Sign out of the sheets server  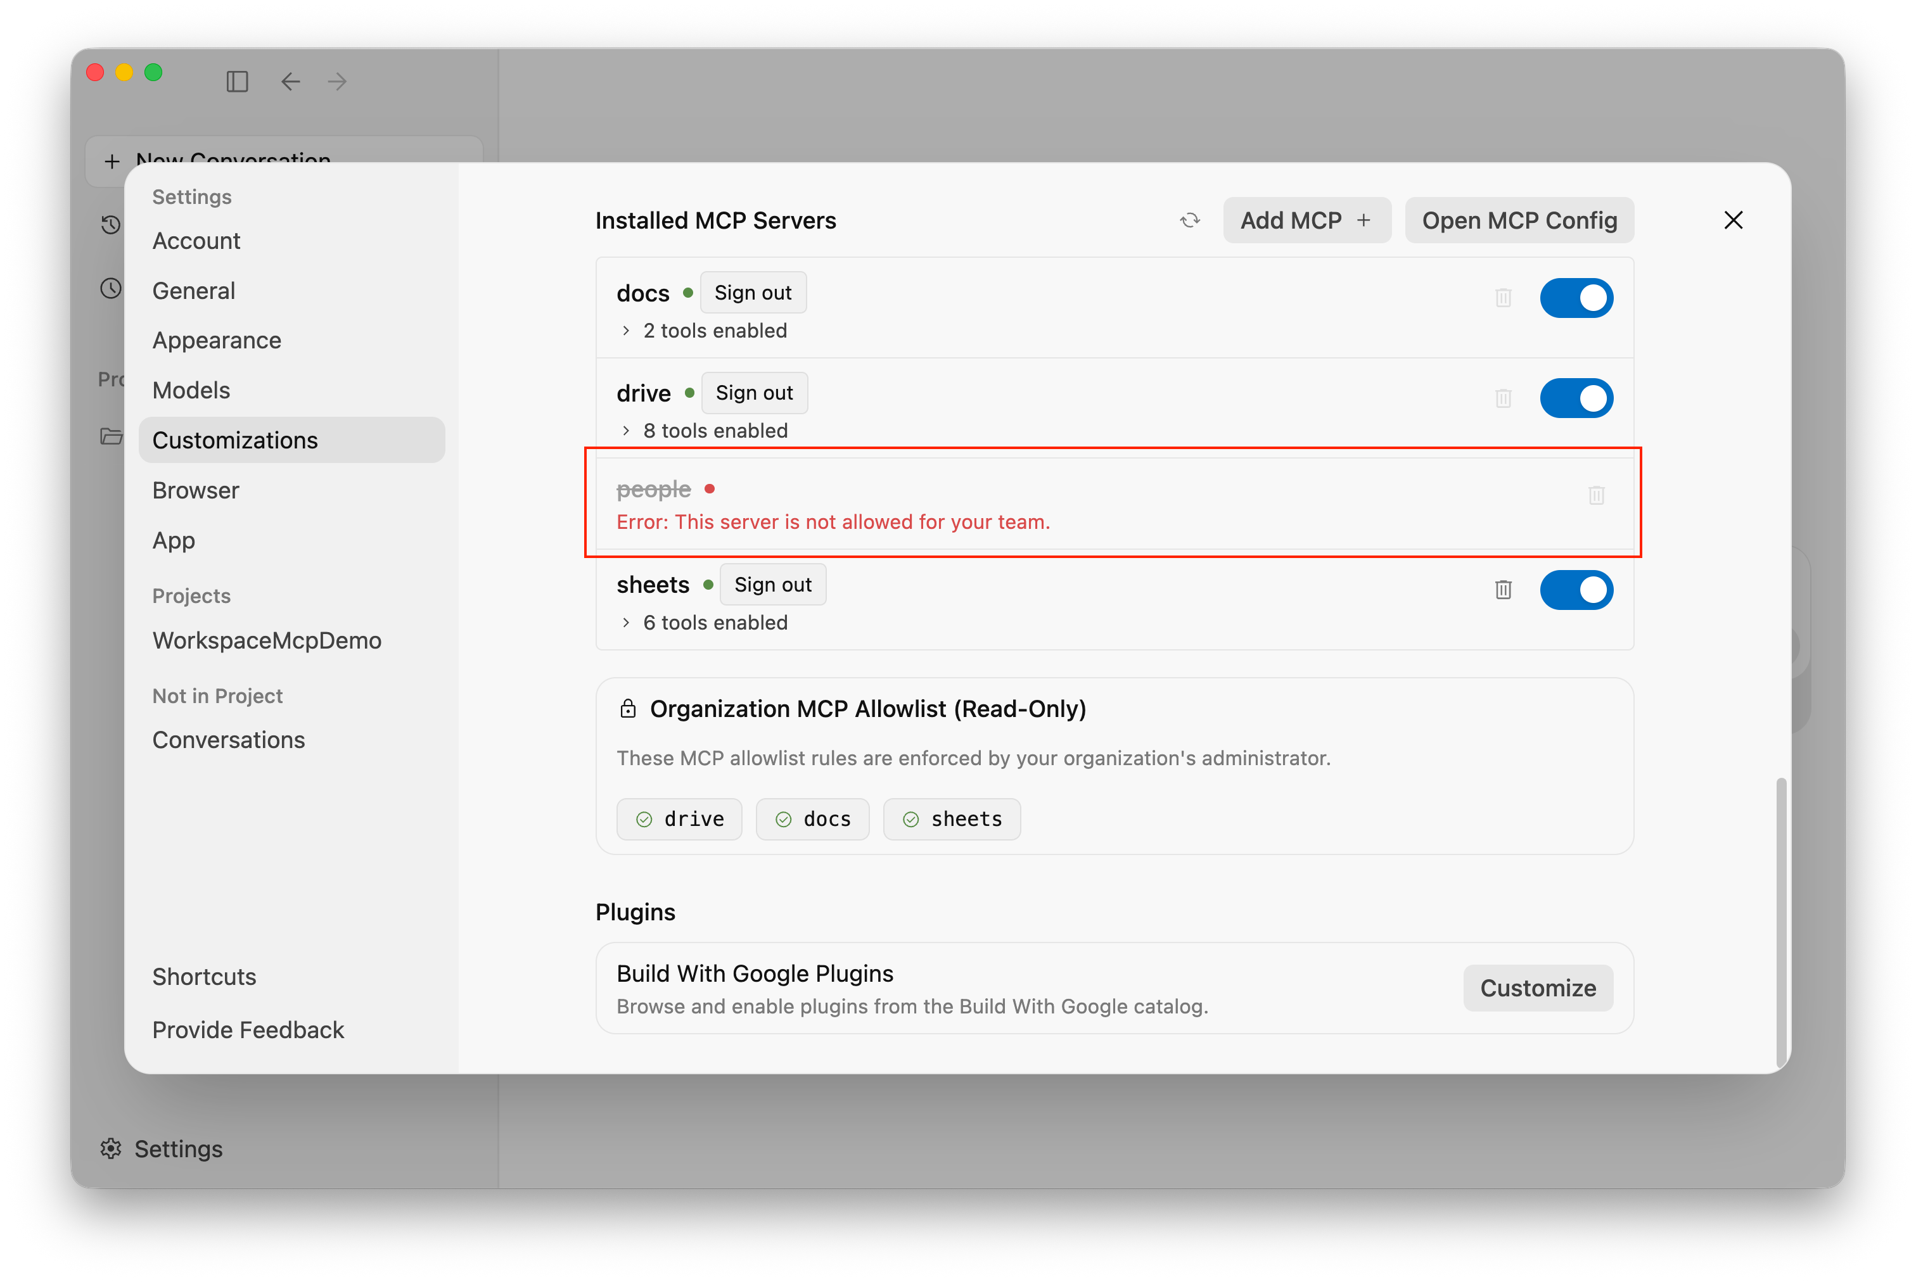point(773,585)
